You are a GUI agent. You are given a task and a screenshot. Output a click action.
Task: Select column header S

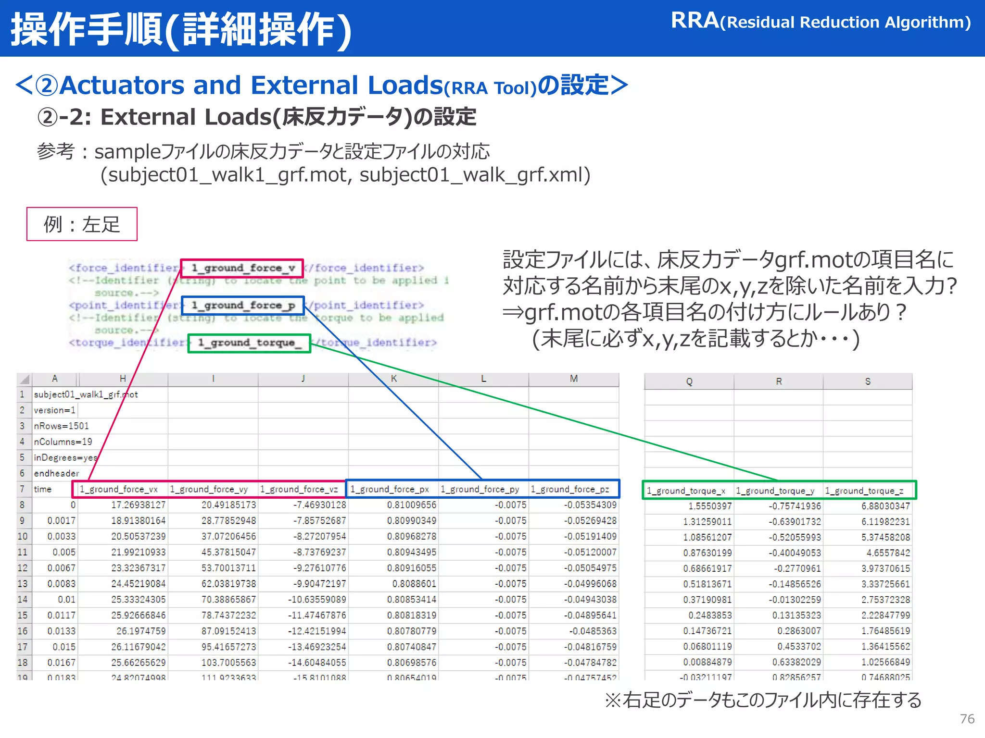(x=868, y=381)
